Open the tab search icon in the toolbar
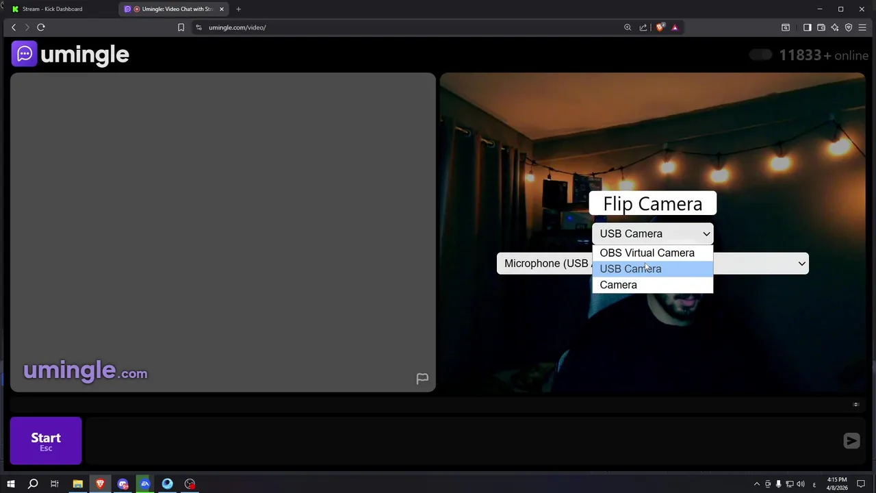Screen dimensions: 876x493 click(x=786, y=27)
